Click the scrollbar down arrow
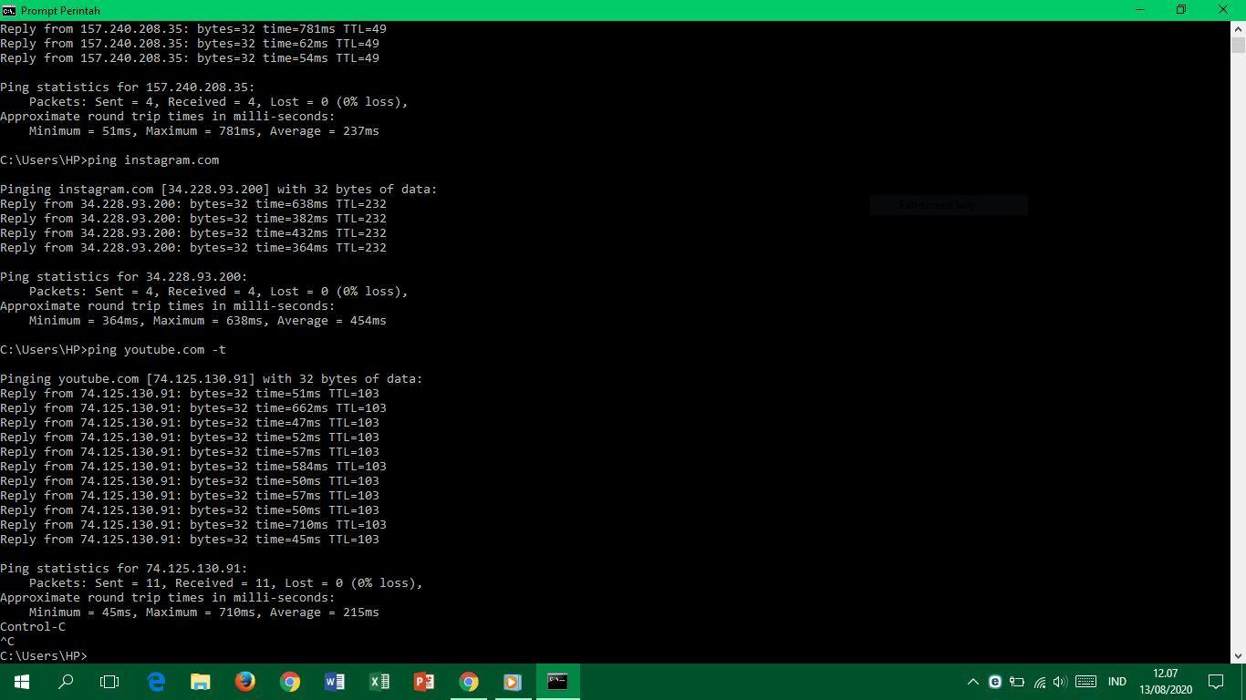1246x700 pixels. click(1238, 655)
